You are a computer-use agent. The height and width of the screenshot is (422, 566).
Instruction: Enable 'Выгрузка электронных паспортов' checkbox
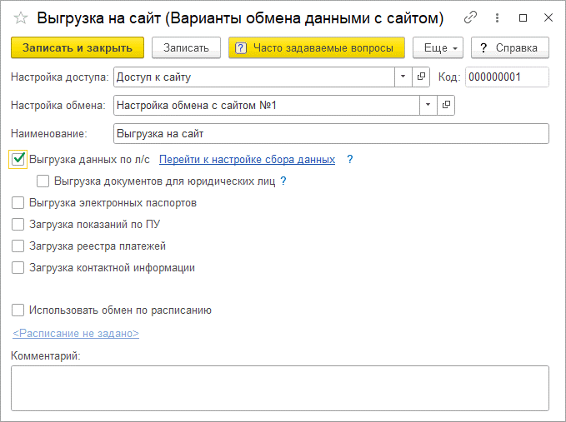[x=18, y=202]
